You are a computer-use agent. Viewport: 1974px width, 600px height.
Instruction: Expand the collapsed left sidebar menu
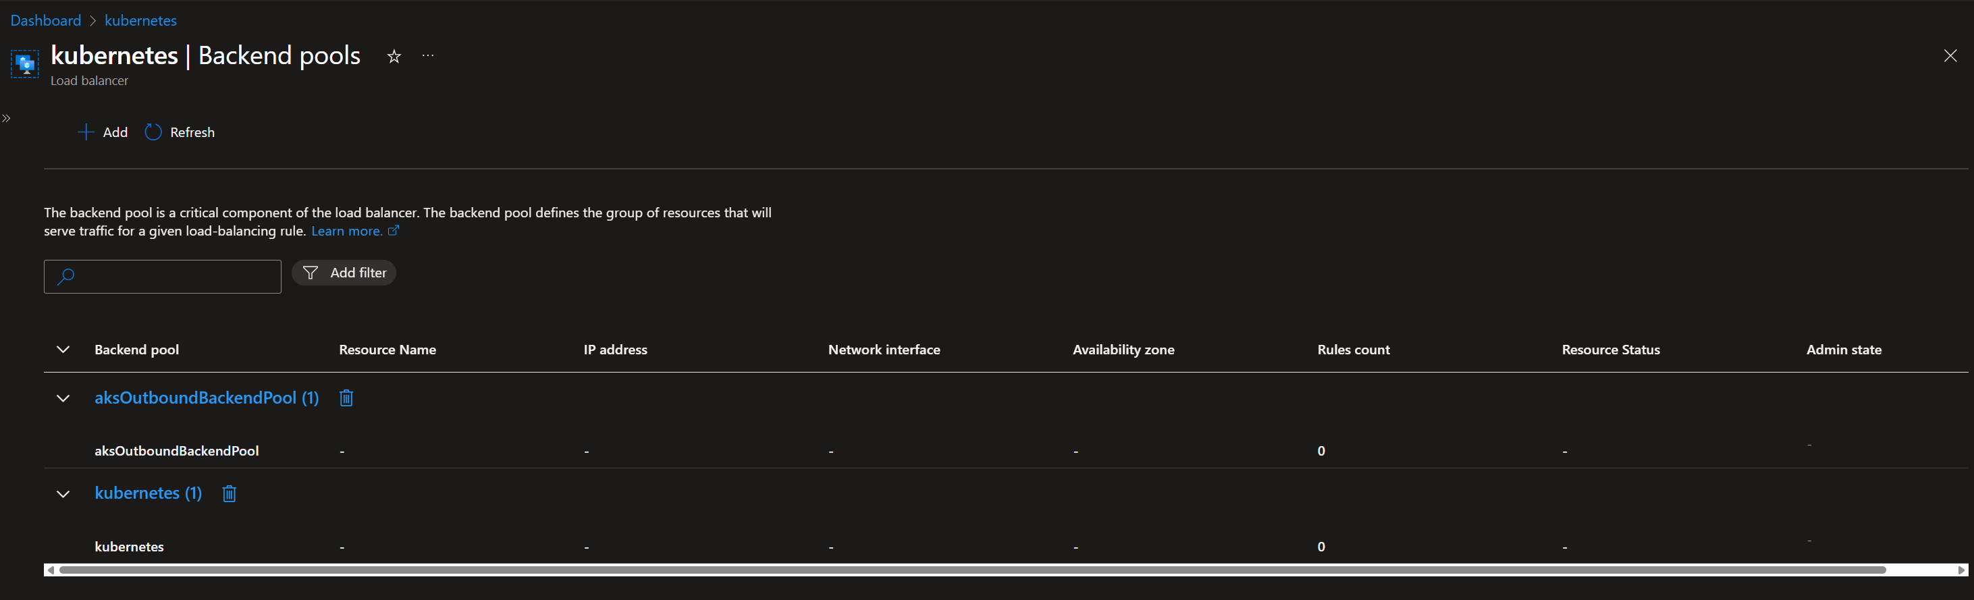(x=6, y=118)
